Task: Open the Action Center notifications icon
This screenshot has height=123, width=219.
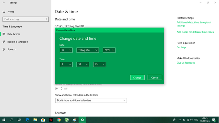Action: point(214,120)
